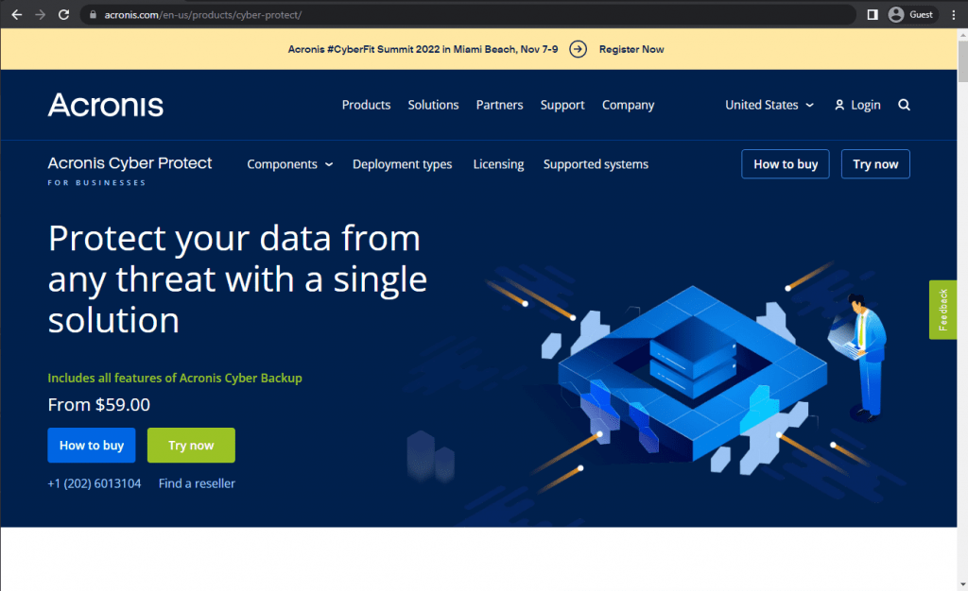Click the browser back arrow
This screenshot has width=968, height=591.
point(16,15)
